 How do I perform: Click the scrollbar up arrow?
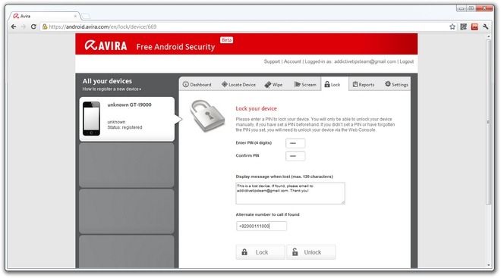(488, 36)
